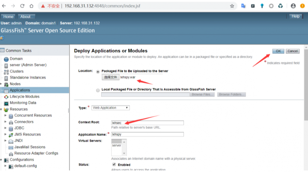Open Standalone Instances tree item
This screenshot has height=172, width=308.
[x=28, y=78]
